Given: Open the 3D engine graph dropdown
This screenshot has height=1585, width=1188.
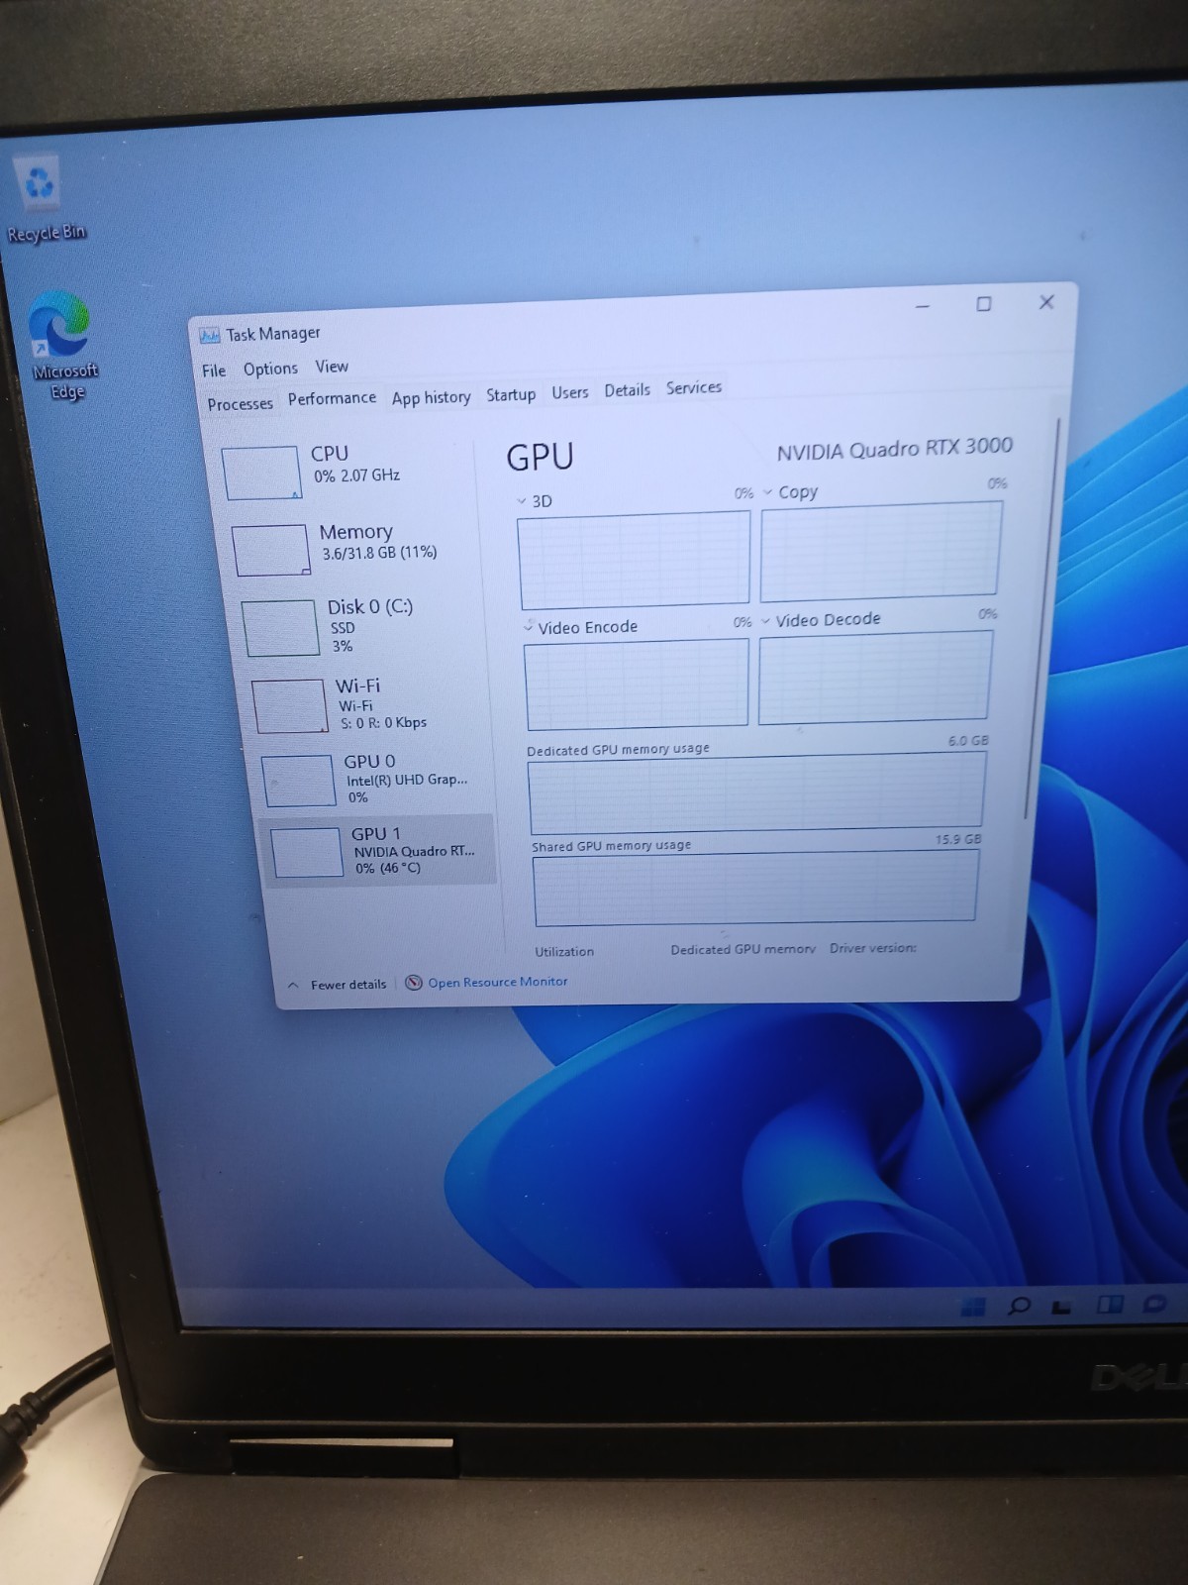Looking at the screenshot, I should [522, 501].
